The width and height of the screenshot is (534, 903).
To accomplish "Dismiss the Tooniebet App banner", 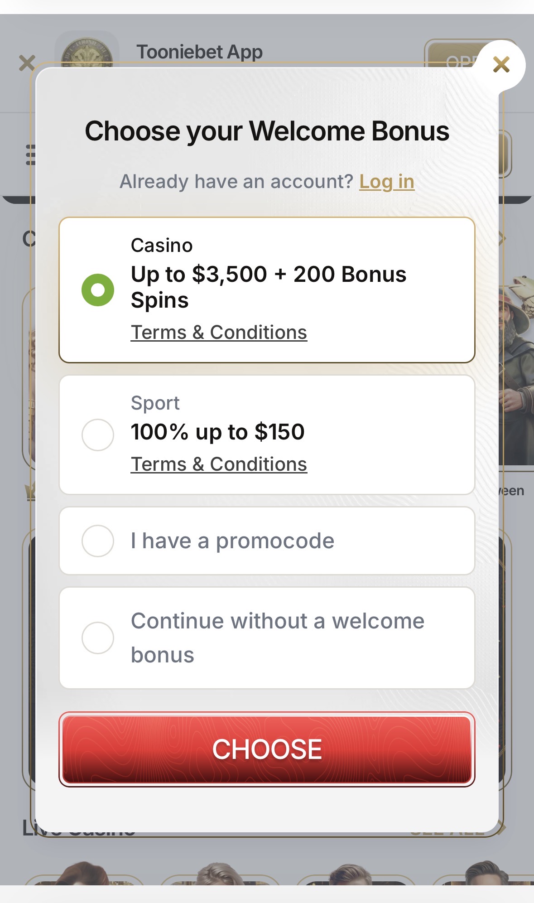I will point(27,63).
